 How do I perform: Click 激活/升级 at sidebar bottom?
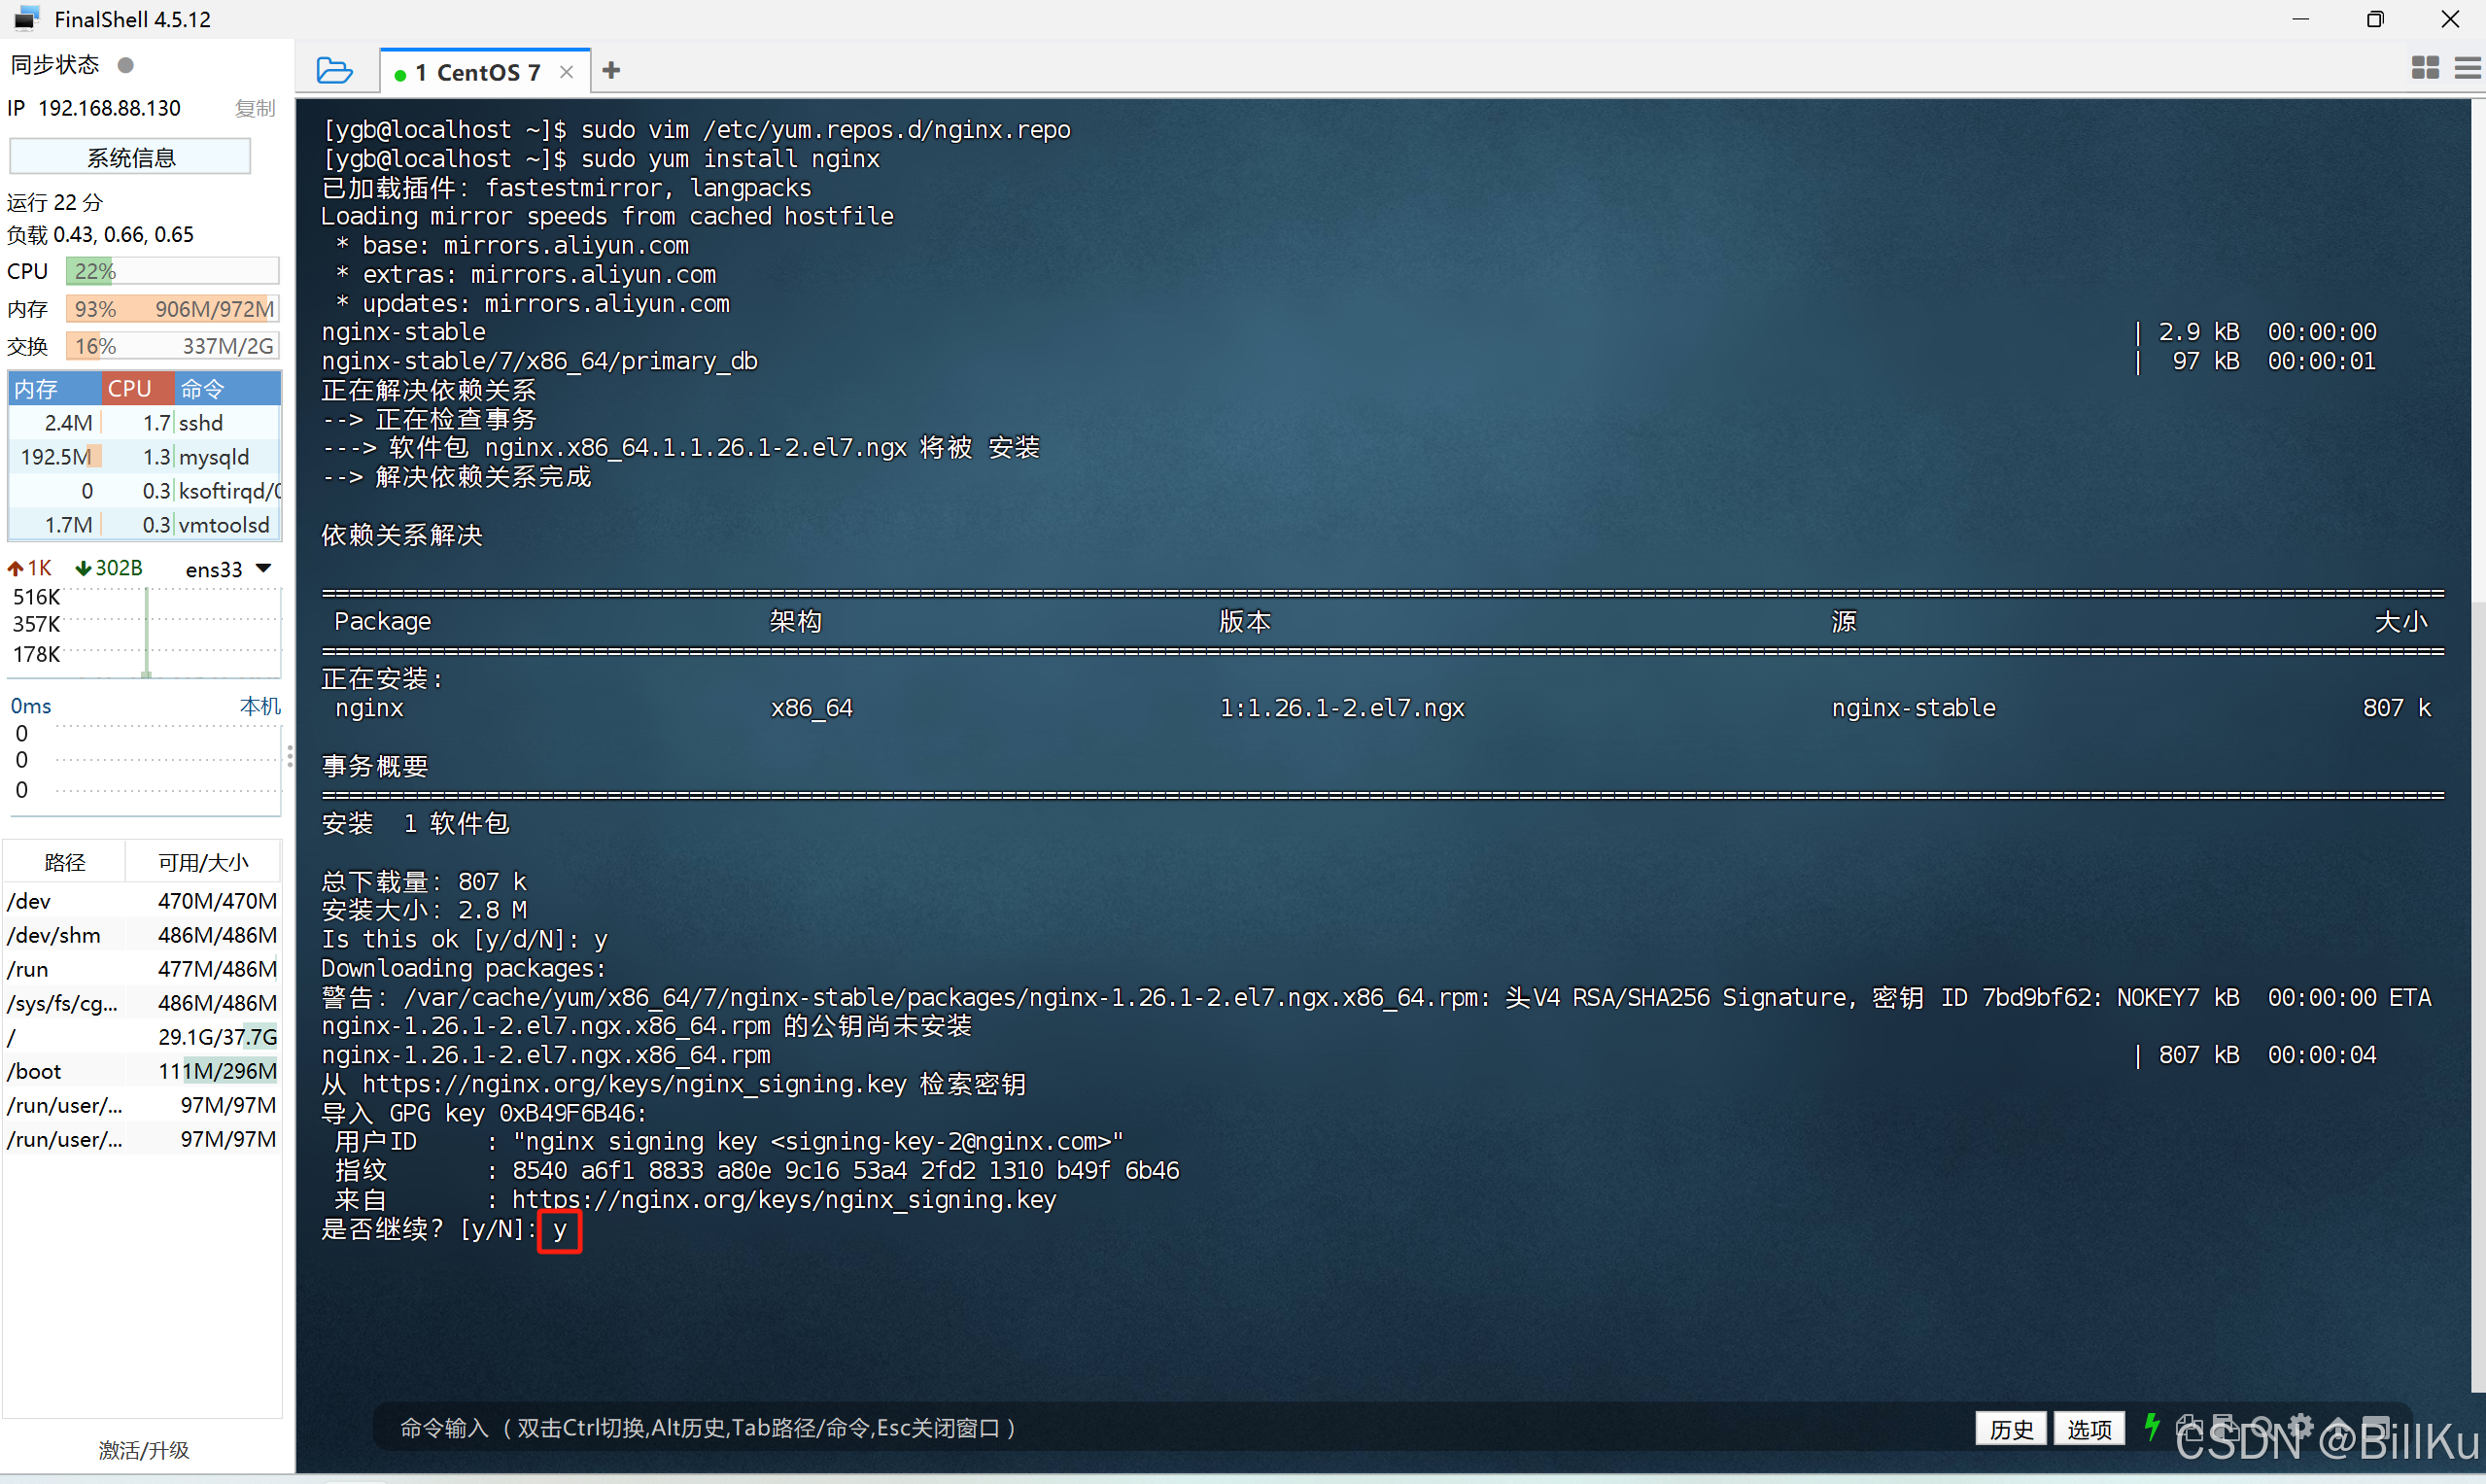[x=144, y=1450]
